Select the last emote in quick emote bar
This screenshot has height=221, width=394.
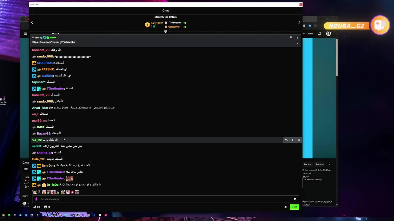point(77,192)
